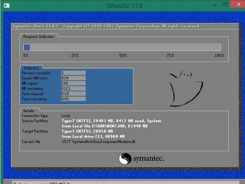
Task: Maximize the Ghost32 11.0 window
Action: coord(225,4)
